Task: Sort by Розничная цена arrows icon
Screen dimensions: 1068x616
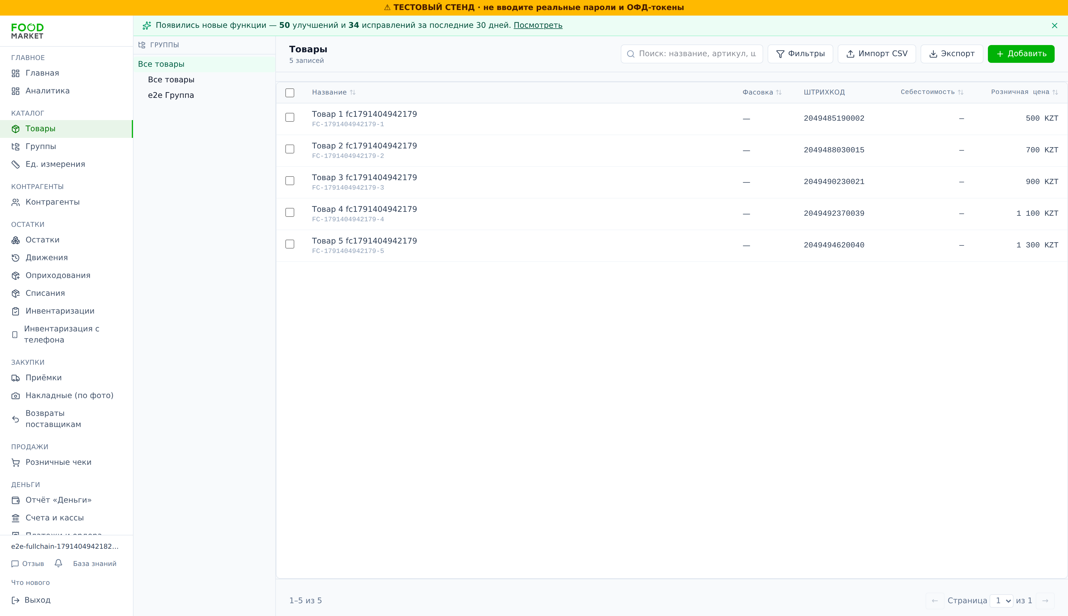Action: pos(1055,92)
